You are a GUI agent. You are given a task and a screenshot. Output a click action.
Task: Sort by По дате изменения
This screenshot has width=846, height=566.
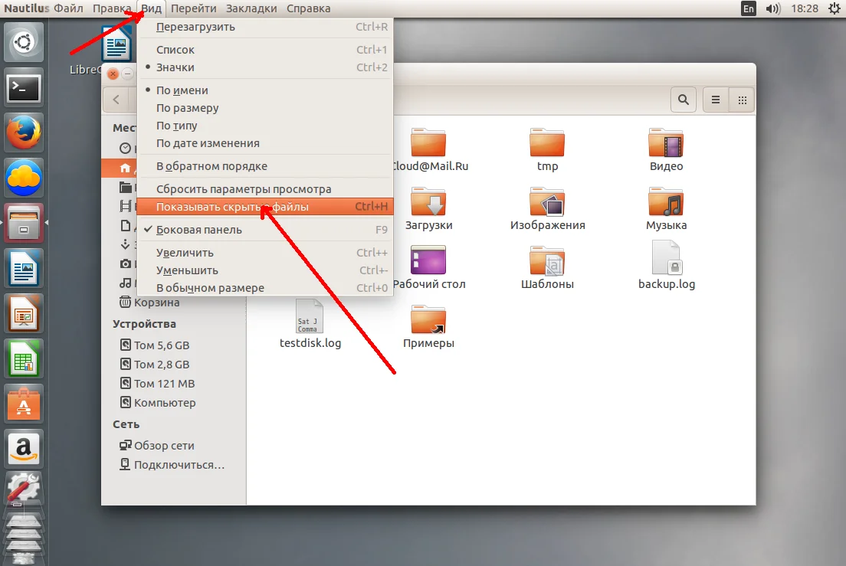[x=265, y=143]
